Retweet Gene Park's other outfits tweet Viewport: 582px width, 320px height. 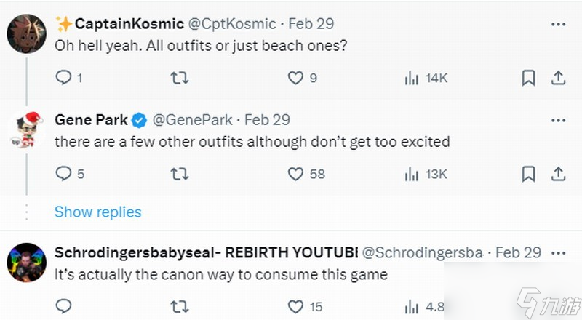179,174
